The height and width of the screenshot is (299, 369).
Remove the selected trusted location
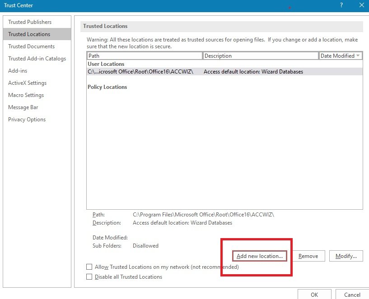click(308, 256)
